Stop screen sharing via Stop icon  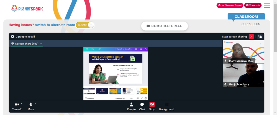(x=152, y=106)
